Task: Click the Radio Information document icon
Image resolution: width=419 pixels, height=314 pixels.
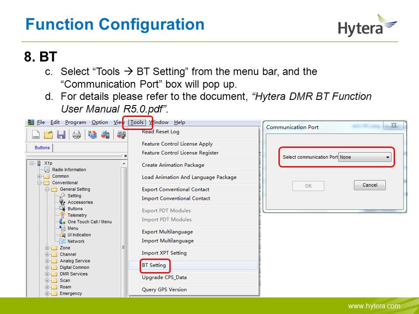Action: (x=47, y=170)
